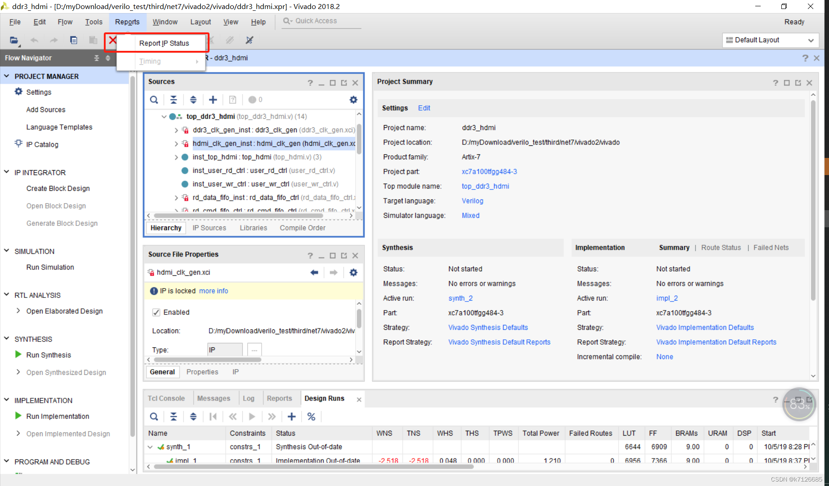The image size is (829, 486).
Task: Open the Tools menu
Action: 94,22
